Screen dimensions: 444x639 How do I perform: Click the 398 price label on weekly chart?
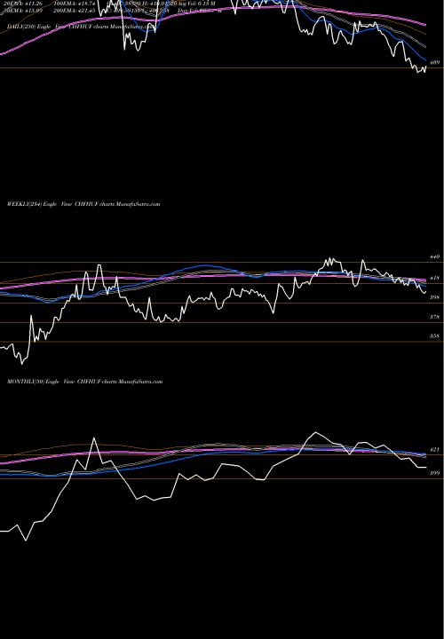[434, 297]
